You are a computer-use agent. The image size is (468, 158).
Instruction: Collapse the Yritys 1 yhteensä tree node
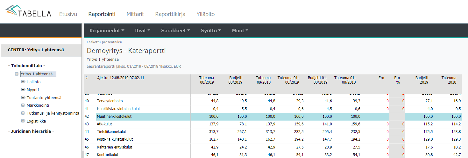click(17, 74)
